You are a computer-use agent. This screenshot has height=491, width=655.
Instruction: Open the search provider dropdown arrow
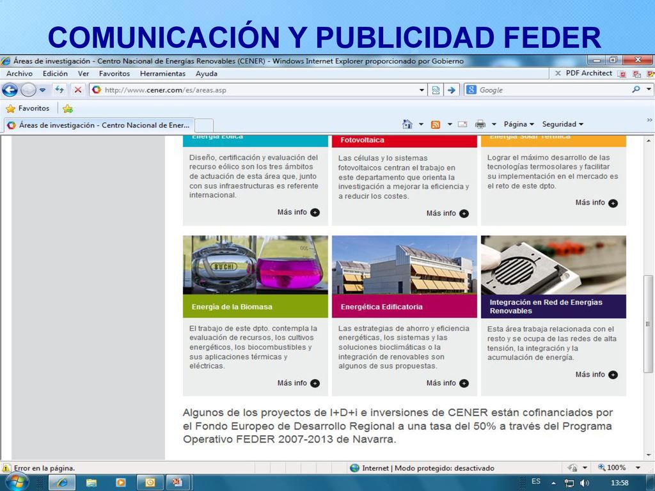(649, 90)
